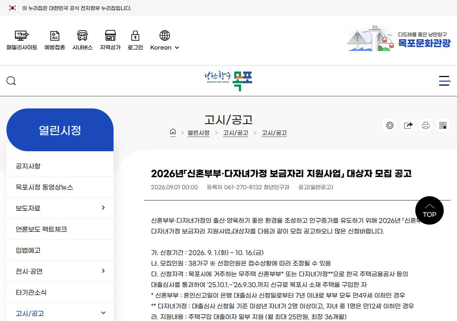The height and width of the screenshot is (321, 457).
Task: Click the print page icon
Action: [x=426, y=126]
